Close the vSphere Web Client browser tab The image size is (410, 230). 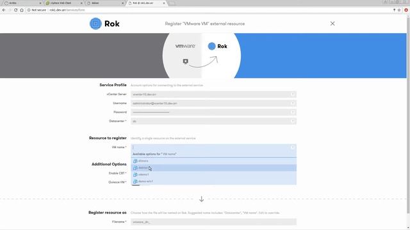[x=81, y=3]
